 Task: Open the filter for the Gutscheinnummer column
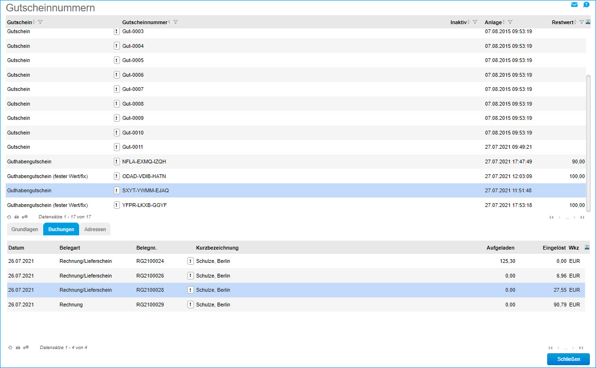click(175, 22)
